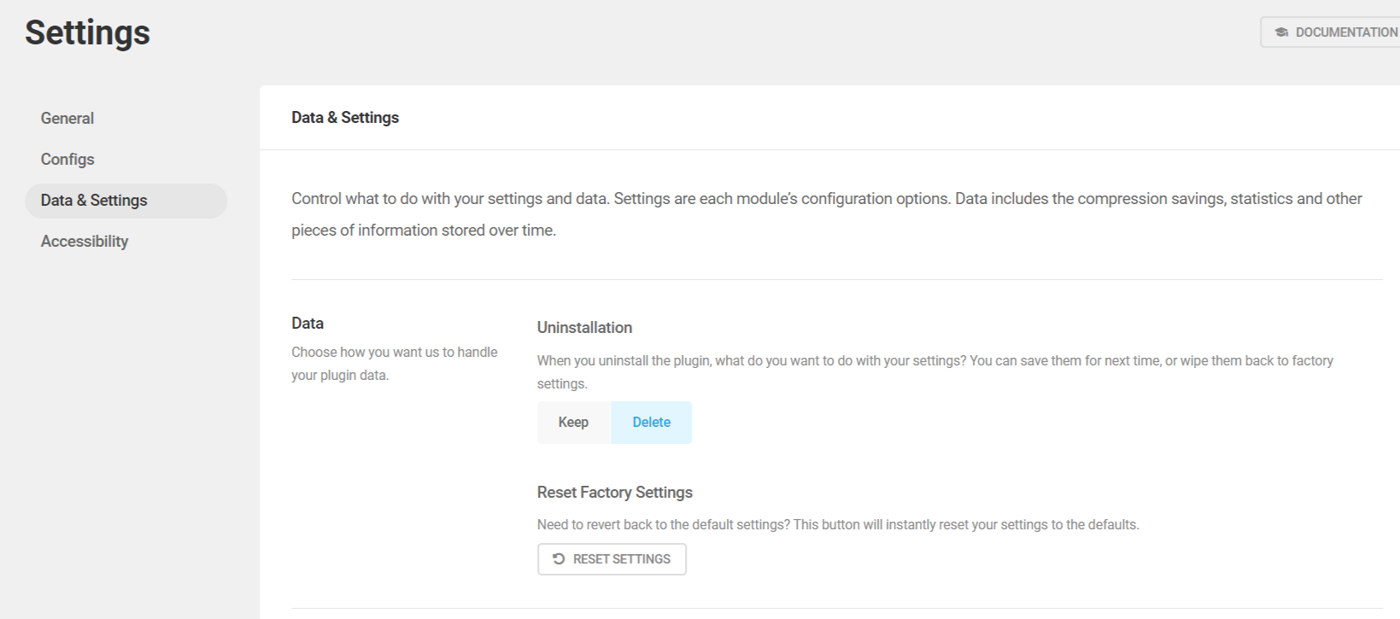
Task: Click the Uninstallation heading
Action: (585, 328)
